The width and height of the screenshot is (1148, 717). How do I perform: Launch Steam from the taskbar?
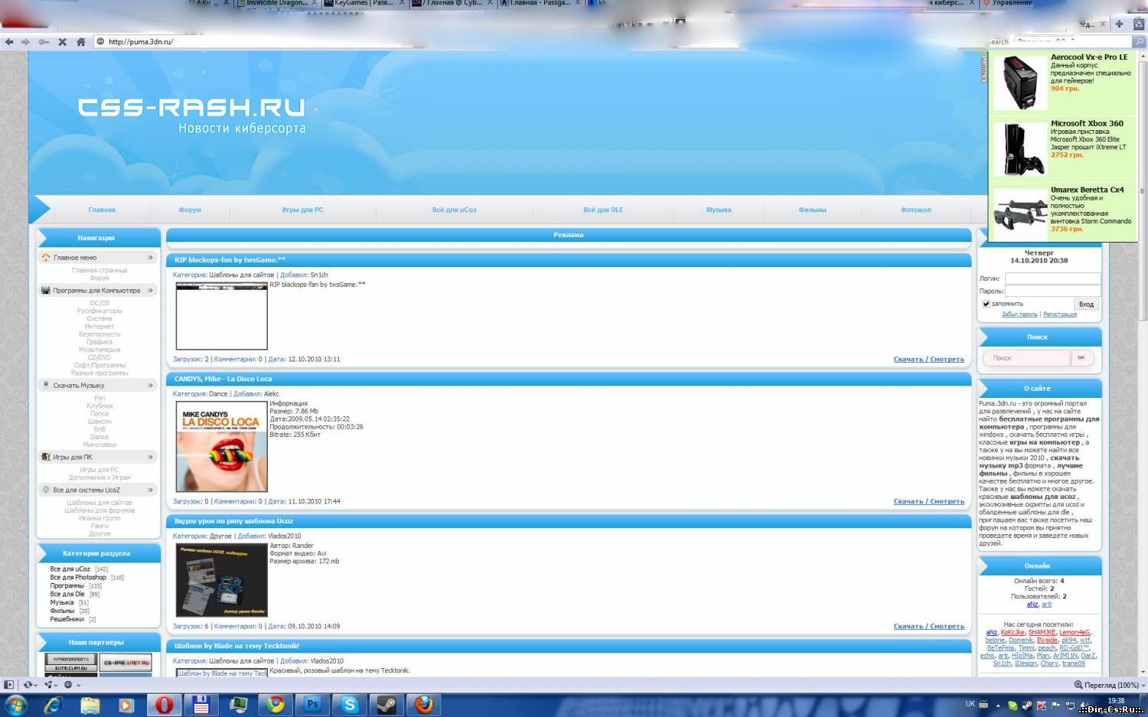click(x=386, y=705)
